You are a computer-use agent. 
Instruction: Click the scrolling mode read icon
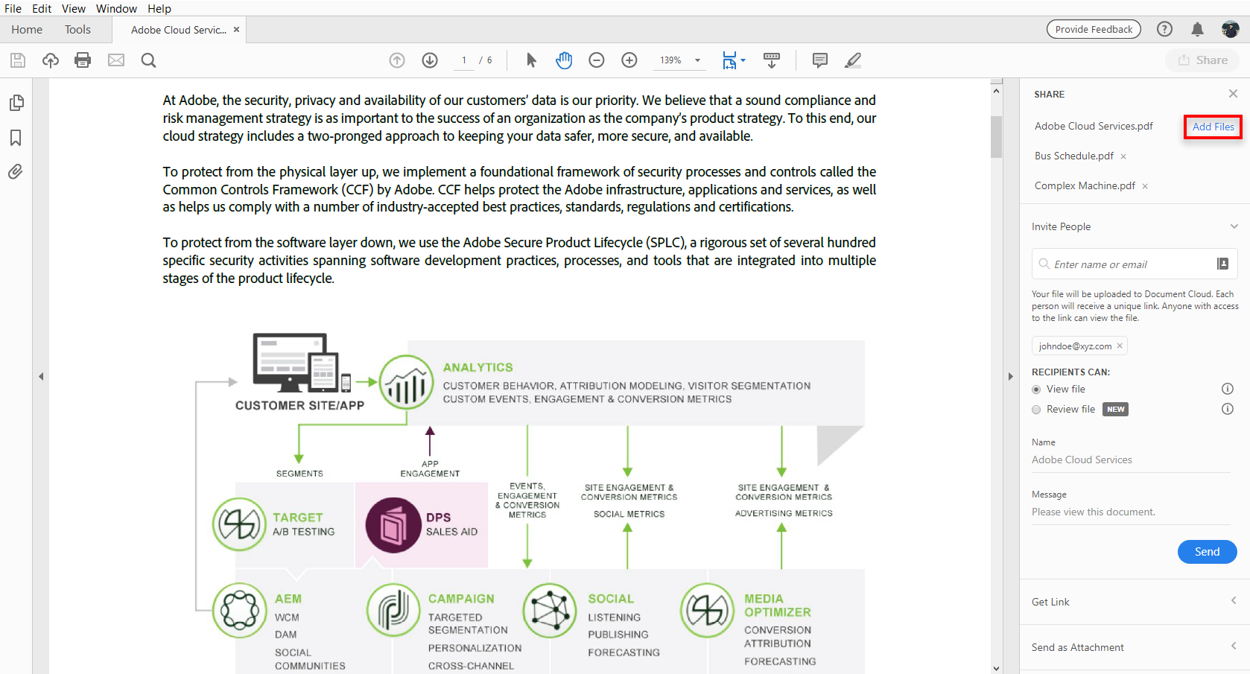772,60
